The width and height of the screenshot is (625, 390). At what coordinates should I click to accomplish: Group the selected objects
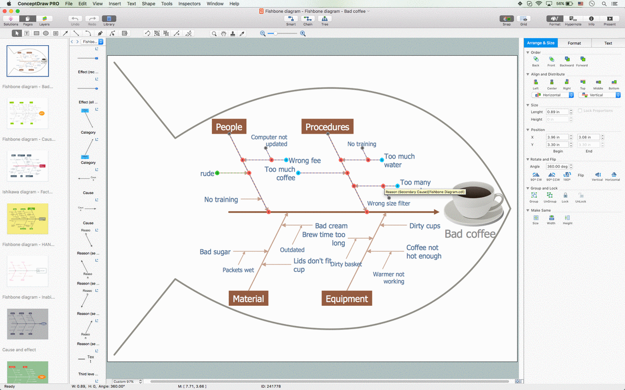coord(534,196)
